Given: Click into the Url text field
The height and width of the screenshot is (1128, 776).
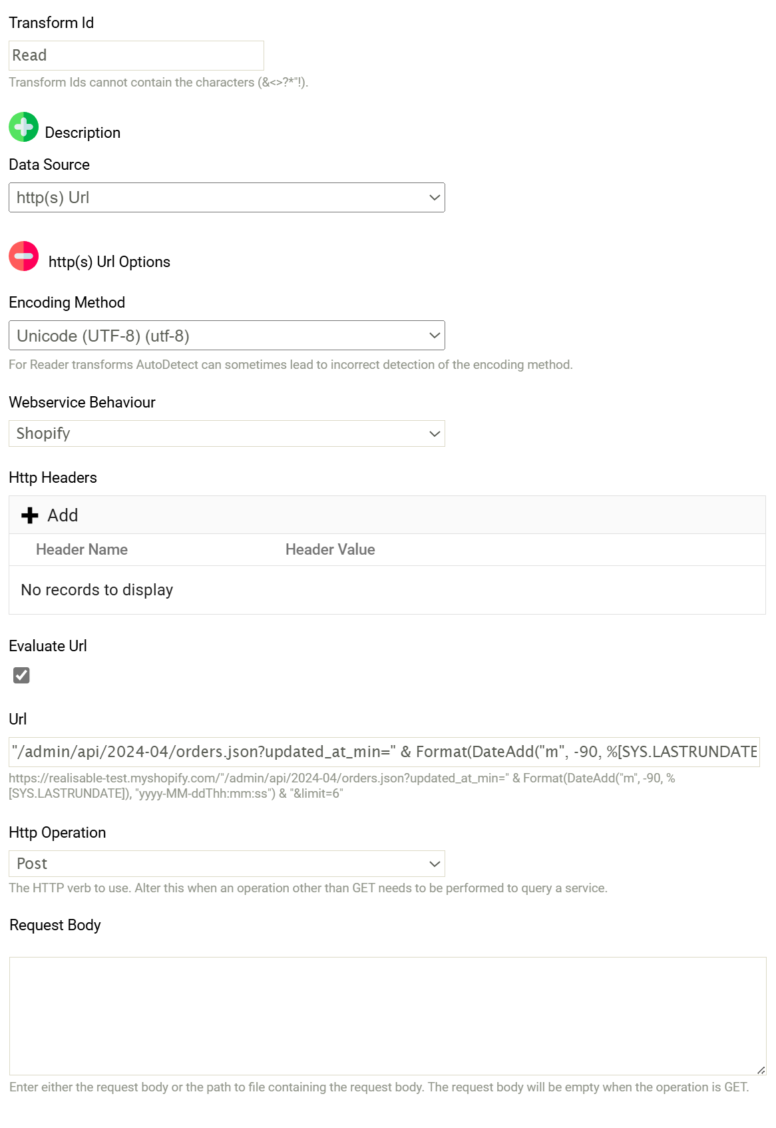Looking at the screenshot, I should tap(383, 752).
